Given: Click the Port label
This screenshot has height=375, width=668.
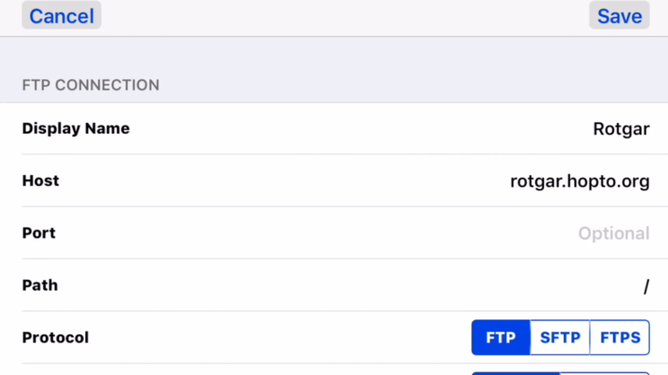Looking at the screenshot, I should coord(39,233).
